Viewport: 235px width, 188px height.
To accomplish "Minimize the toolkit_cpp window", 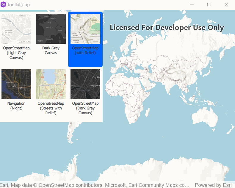I will click(x=192, y=4).
